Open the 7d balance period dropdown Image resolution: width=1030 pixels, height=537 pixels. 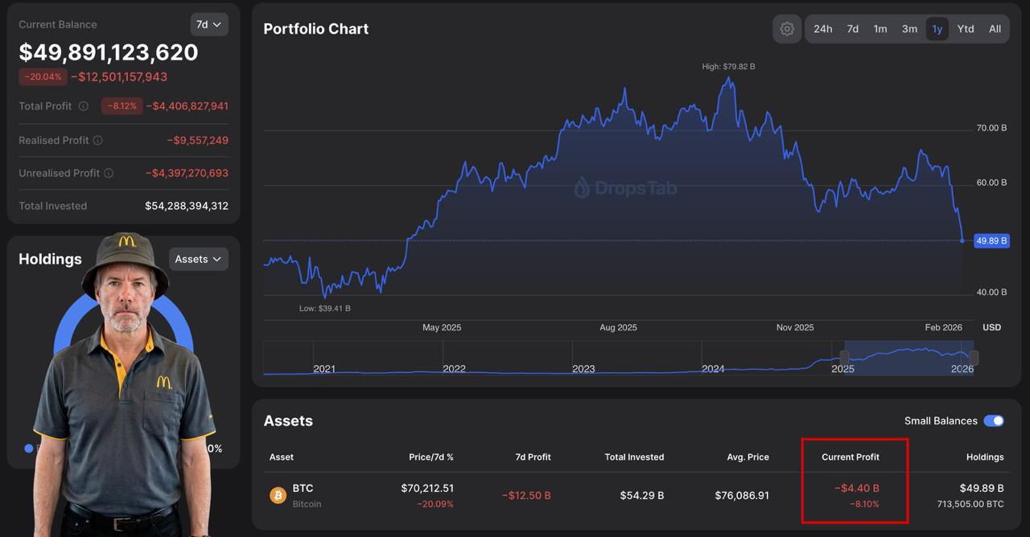click(x=209, y=24)
